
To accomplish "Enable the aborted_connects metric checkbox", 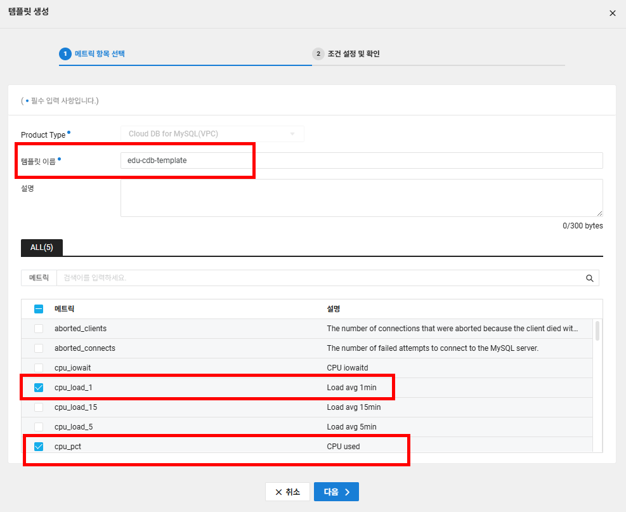I will [x=39, y=348].
